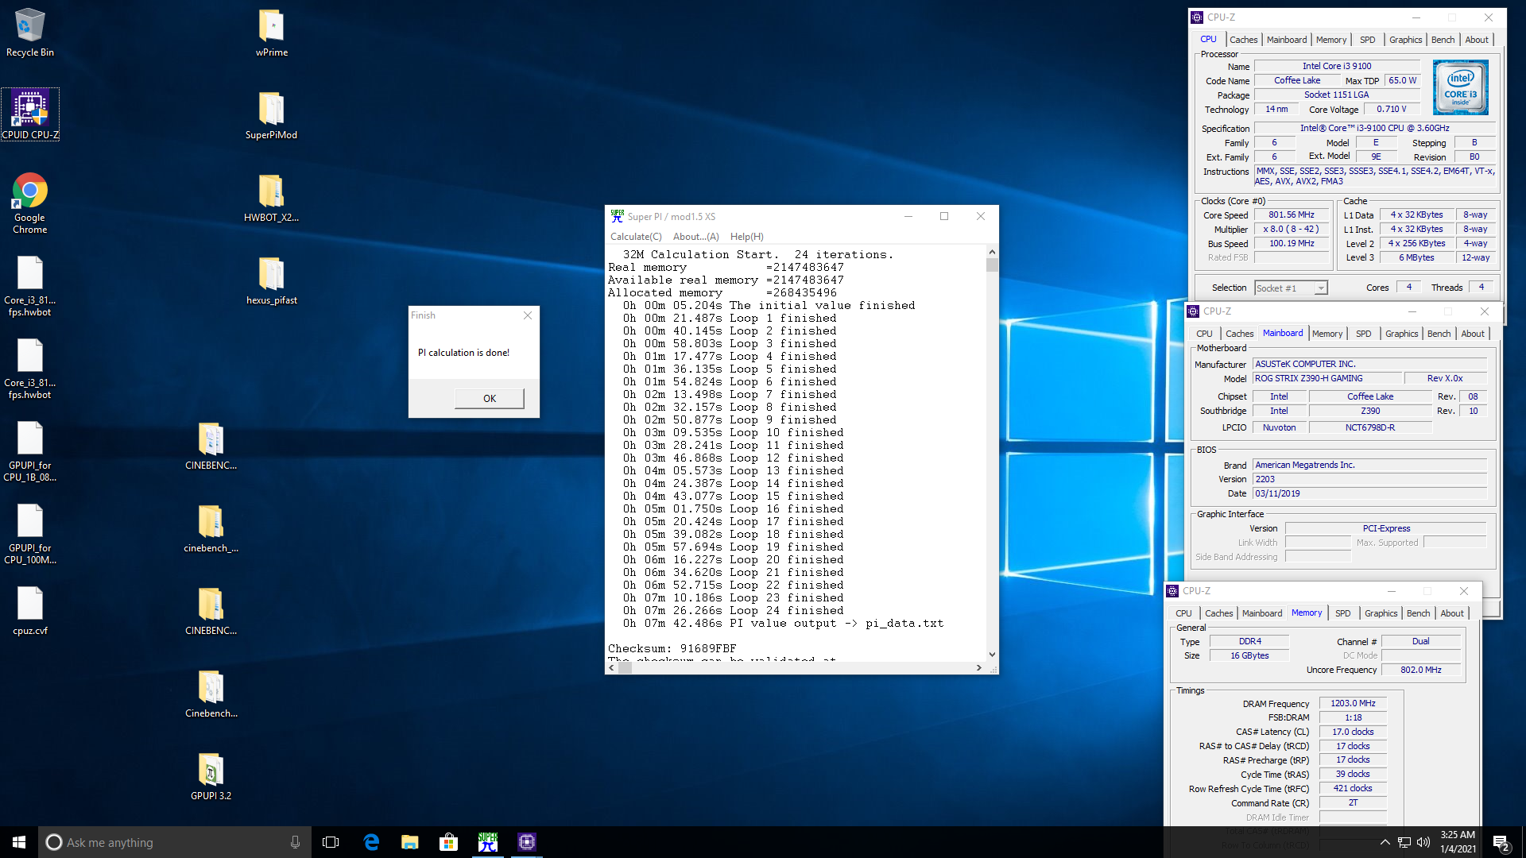The width and height of the screenshot is (1526, 858).
Task: Click OK in the Finish dialog
Action: tap(489, 399)
